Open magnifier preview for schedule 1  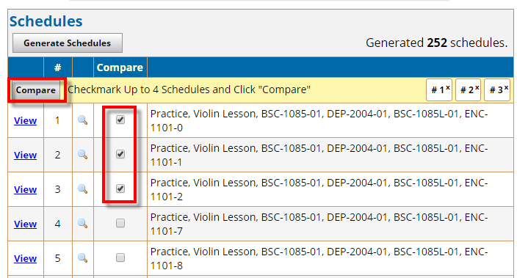pos(83,120)
